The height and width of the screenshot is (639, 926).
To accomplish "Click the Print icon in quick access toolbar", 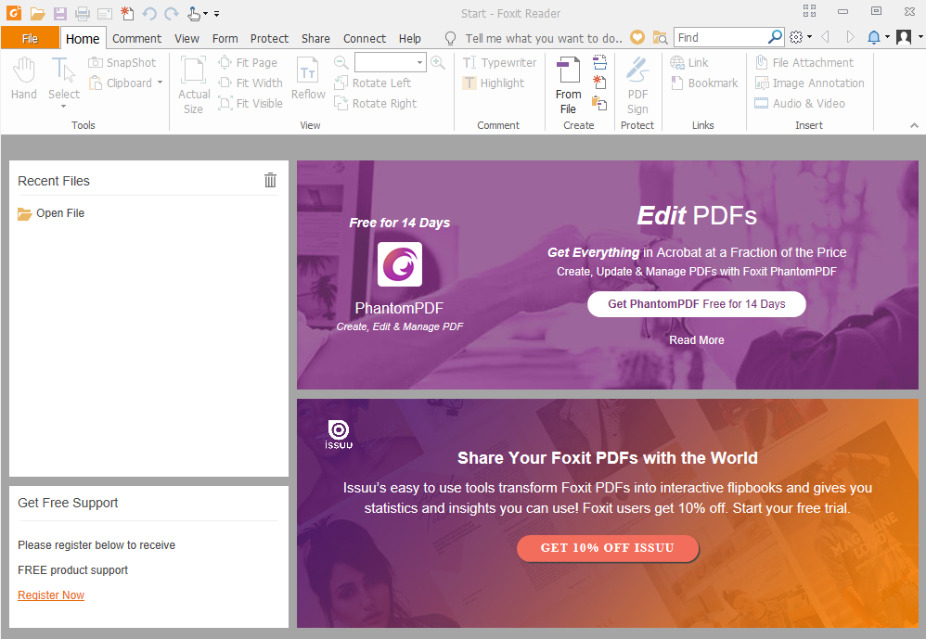I will tap(82, 13).
